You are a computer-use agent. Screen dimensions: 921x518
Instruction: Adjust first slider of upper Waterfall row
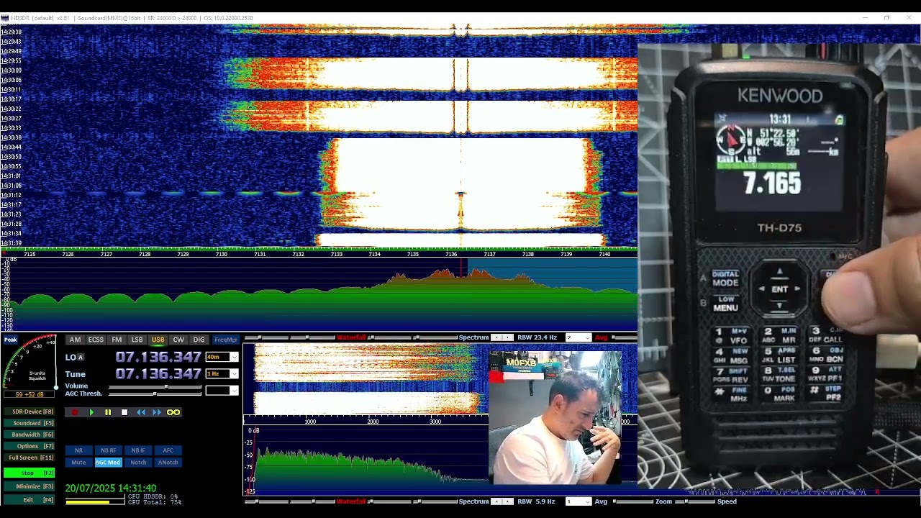266,337
